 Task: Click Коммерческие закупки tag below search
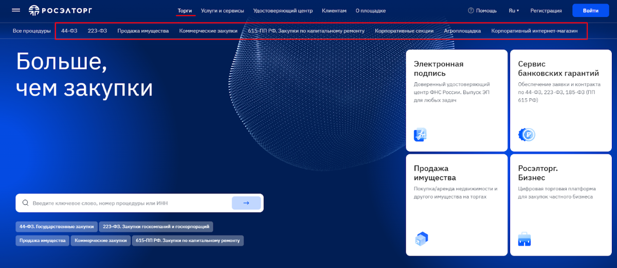[x=100, y=240]
